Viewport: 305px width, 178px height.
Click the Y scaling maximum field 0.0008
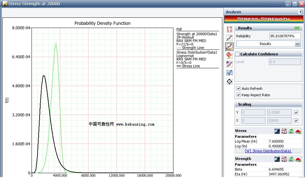tap(280, 112)
